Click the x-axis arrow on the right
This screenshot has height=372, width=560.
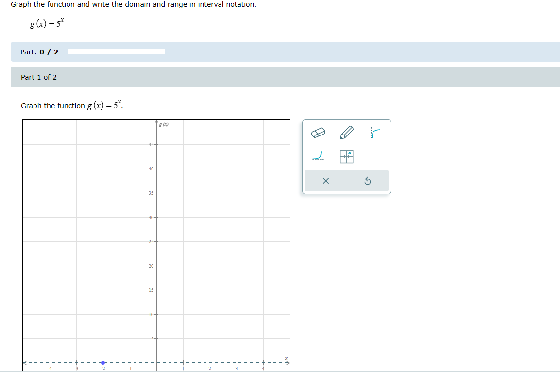point(288,362)
